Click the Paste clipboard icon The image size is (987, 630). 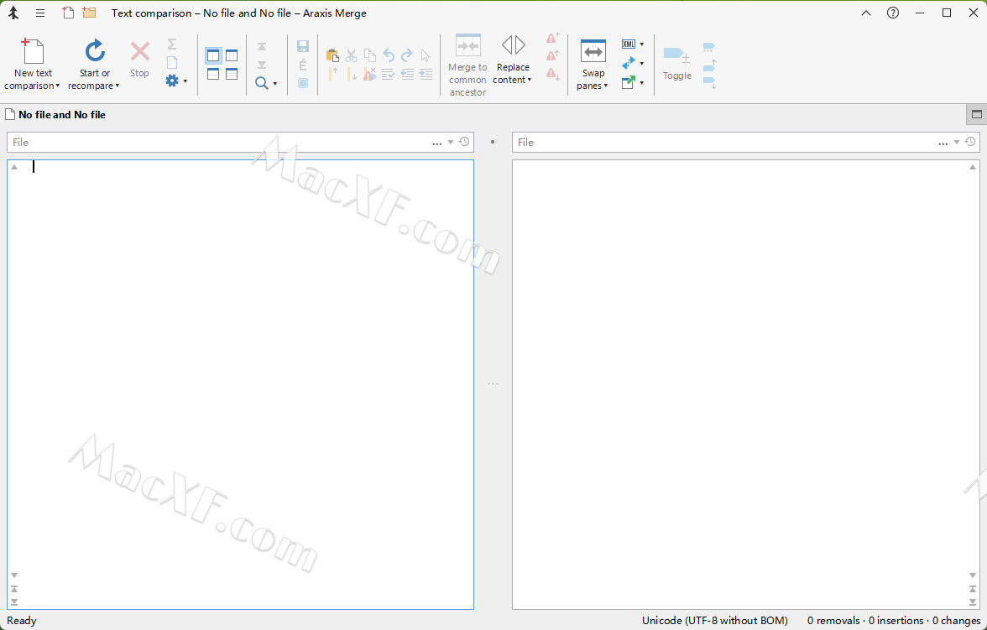click(332, 55)
